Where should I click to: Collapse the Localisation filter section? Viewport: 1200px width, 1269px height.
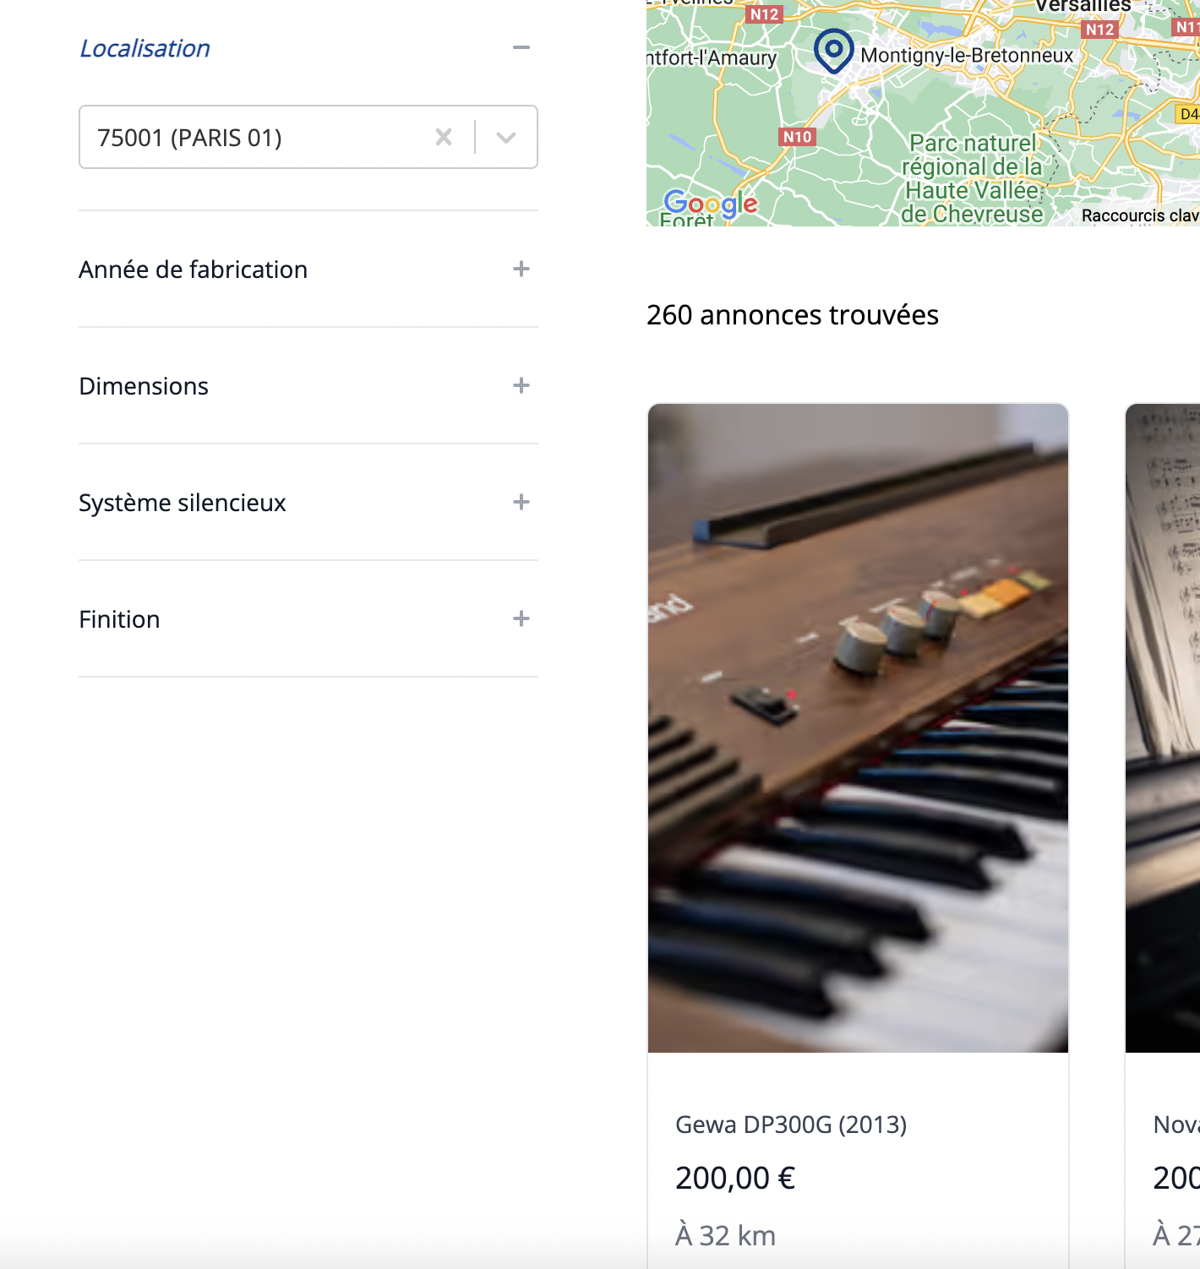521,48
